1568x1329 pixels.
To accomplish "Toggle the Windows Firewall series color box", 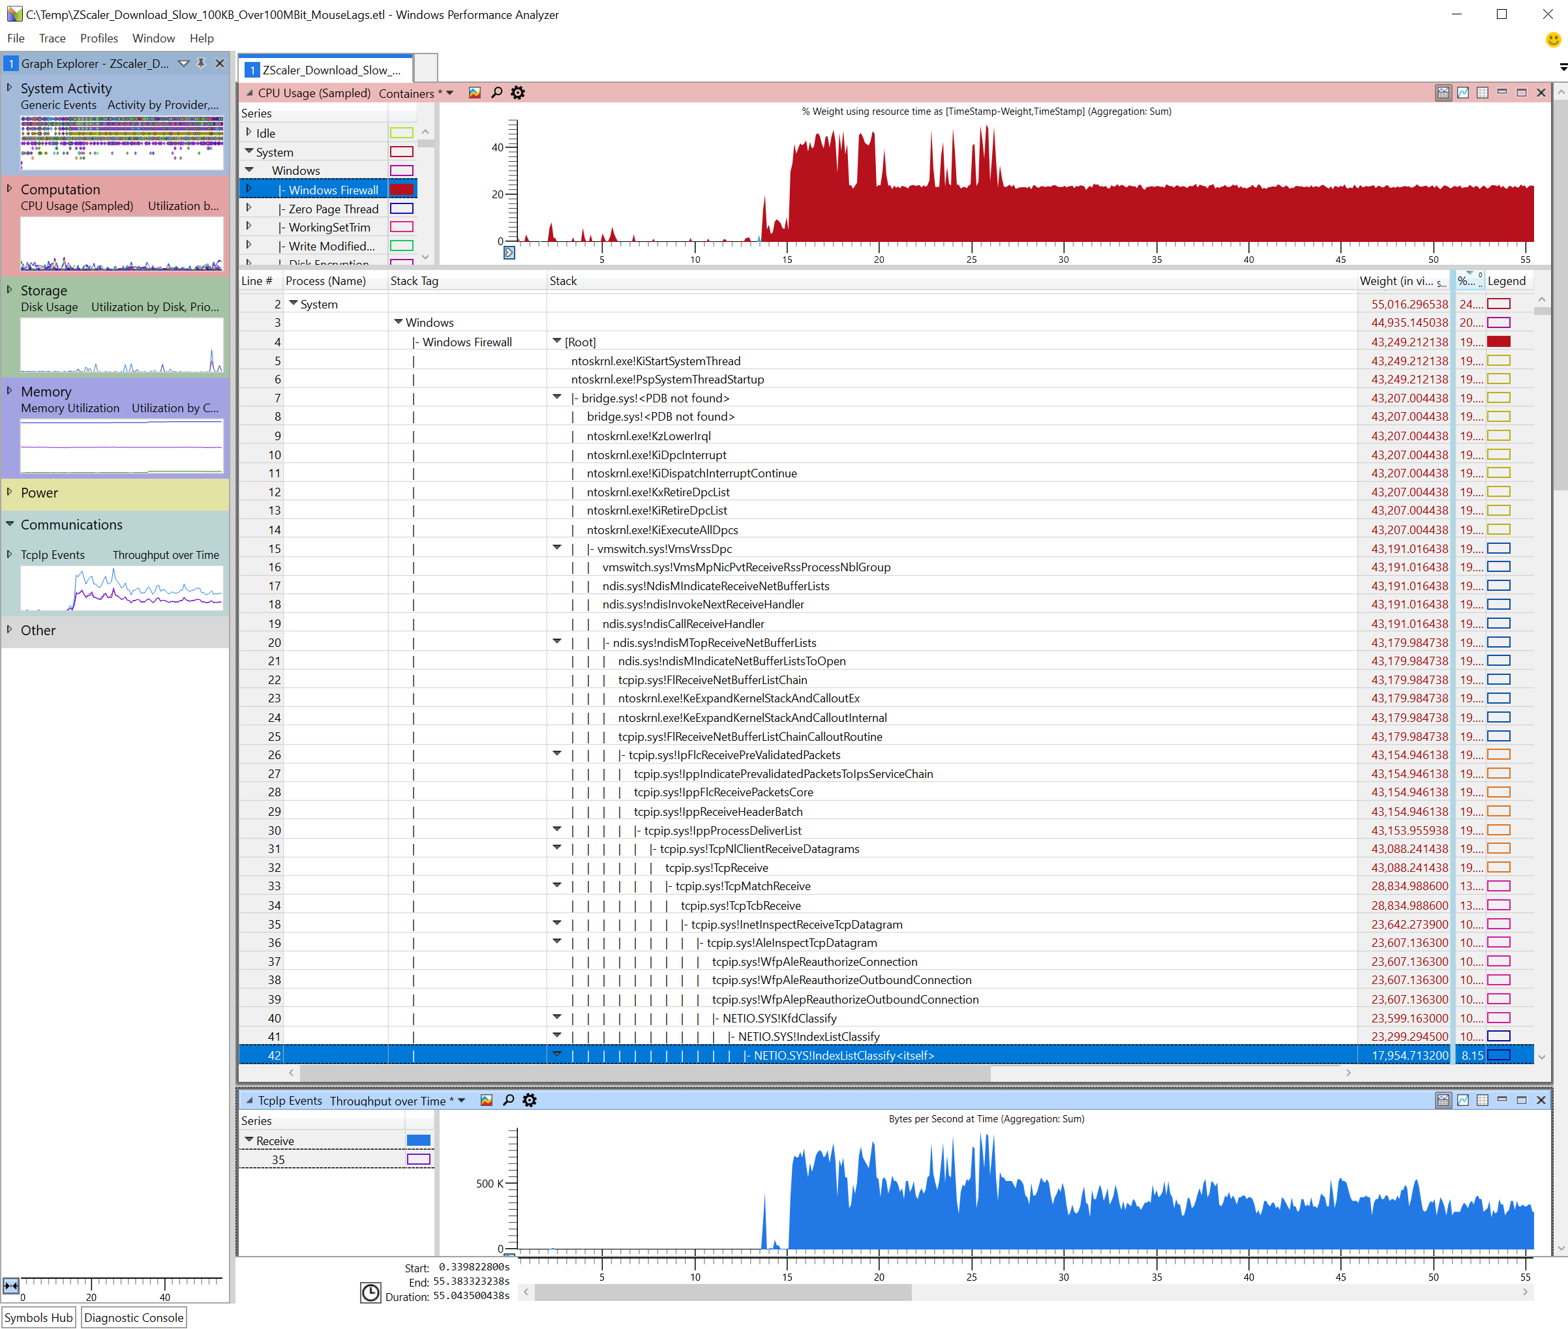I will click(402, 190).
